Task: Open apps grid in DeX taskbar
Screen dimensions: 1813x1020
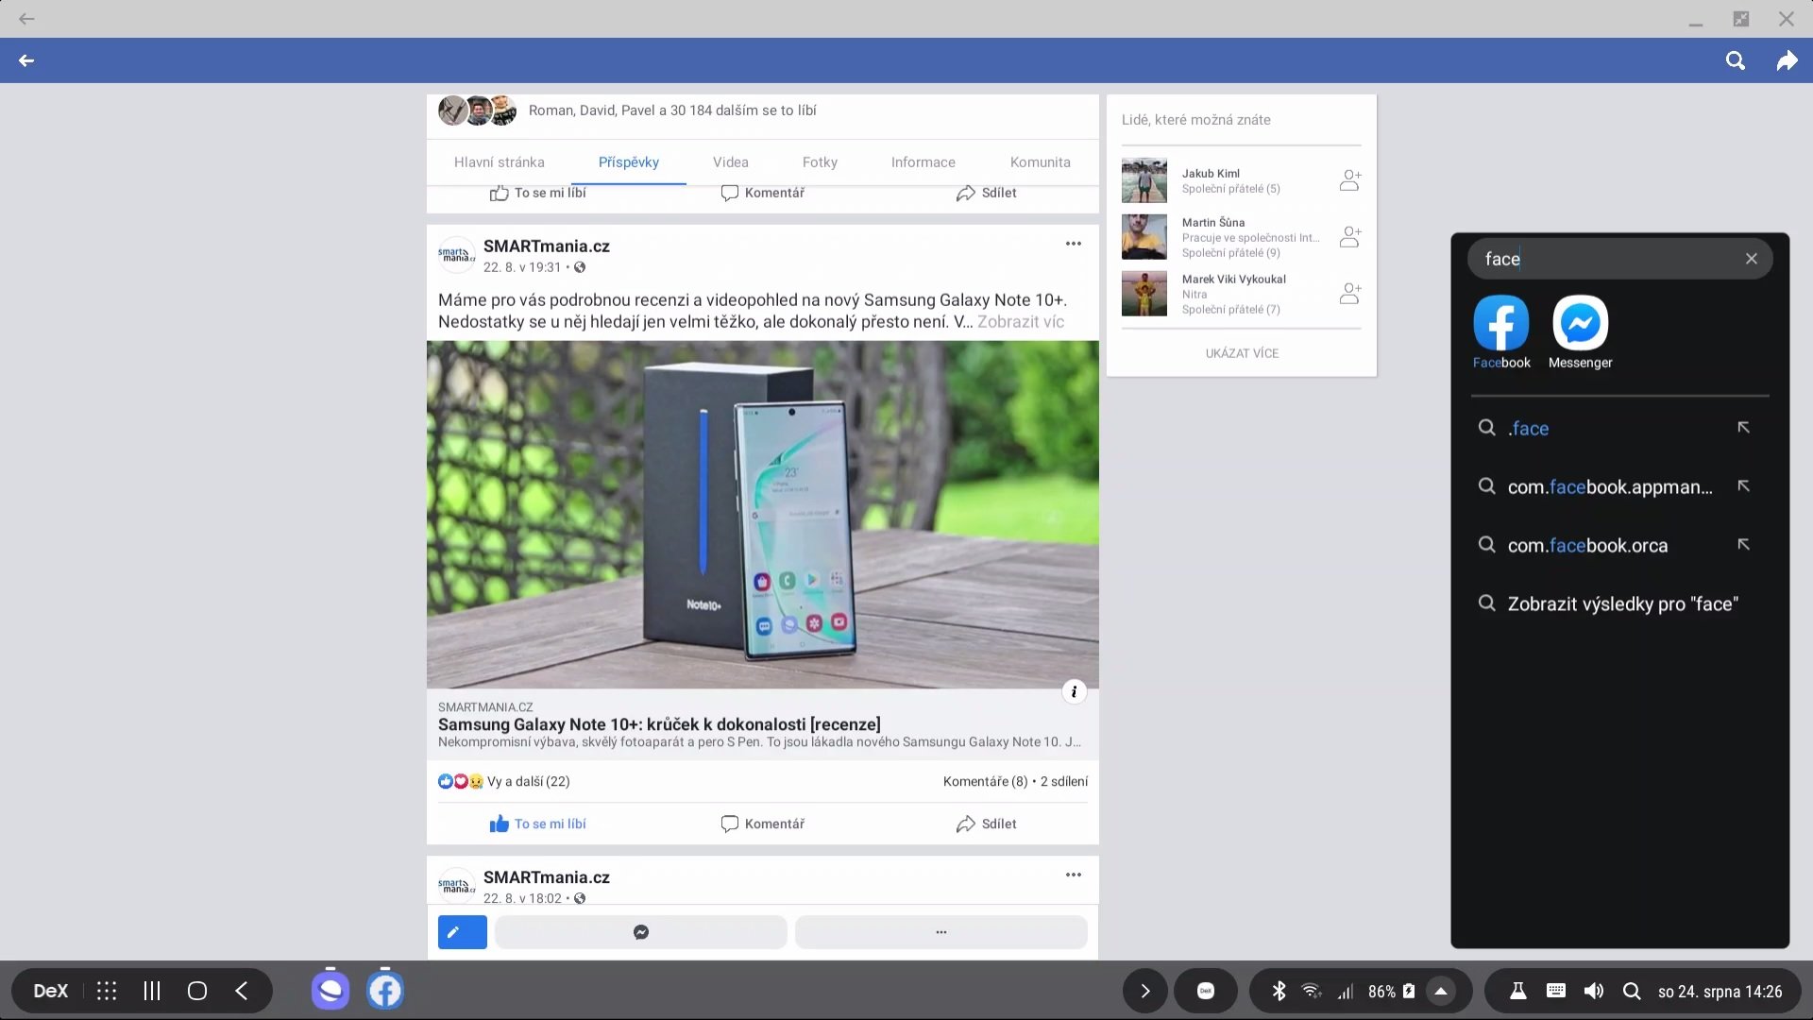Action: [107, 991]
